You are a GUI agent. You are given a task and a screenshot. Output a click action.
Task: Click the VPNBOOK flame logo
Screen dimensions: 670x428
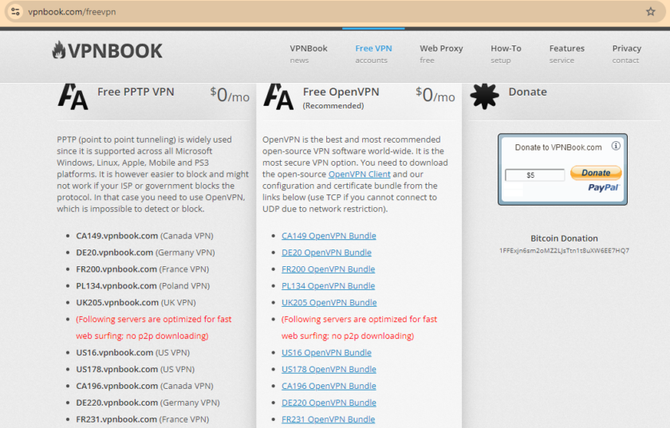point(59,51)
